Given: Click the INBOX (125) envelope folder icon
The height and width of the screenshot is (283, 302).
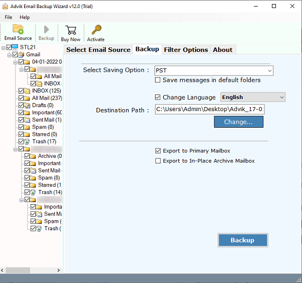Looking at the screenshot, I should 27,90.
